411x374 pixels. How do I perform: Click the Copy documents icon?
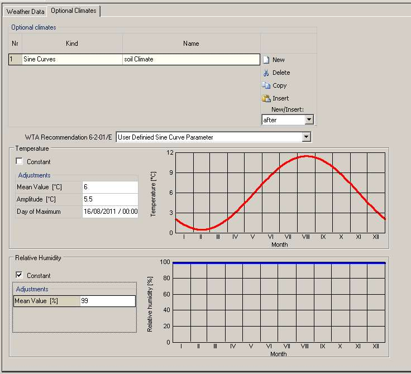(x=266, y=85)
